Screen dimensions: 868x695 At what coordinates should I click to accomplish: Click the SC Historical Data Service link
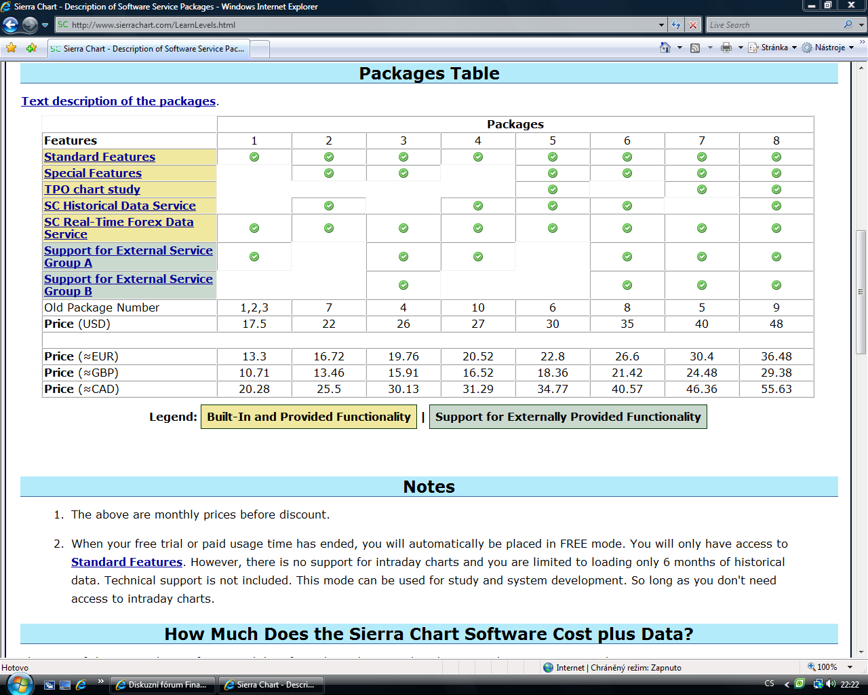120,206
